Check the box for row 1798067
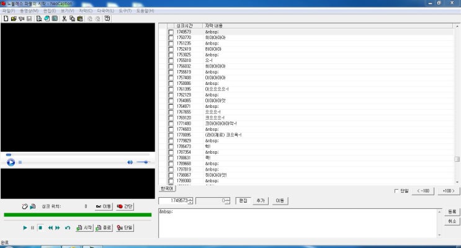 coord(171,175)
